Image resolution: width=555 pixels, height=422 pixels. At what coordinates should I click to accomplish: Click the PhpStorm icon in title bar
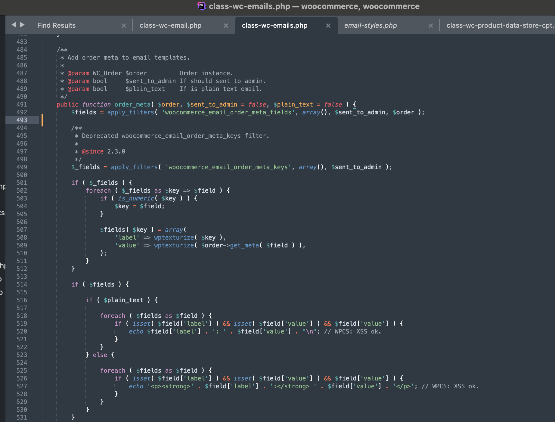[x=201, y=6]
